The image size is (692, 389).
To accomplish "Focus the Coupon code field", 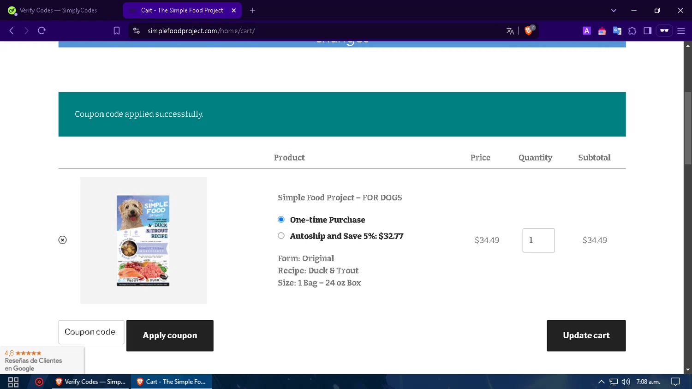I will (x=91, y=332).
